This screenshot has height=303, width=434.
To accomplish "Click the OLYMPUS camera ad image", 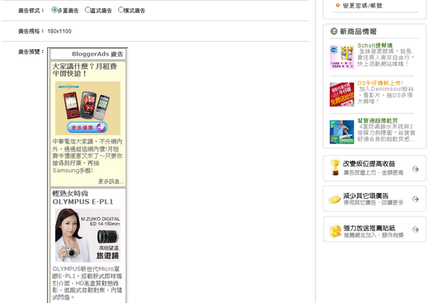I will (x=88, y=235).
